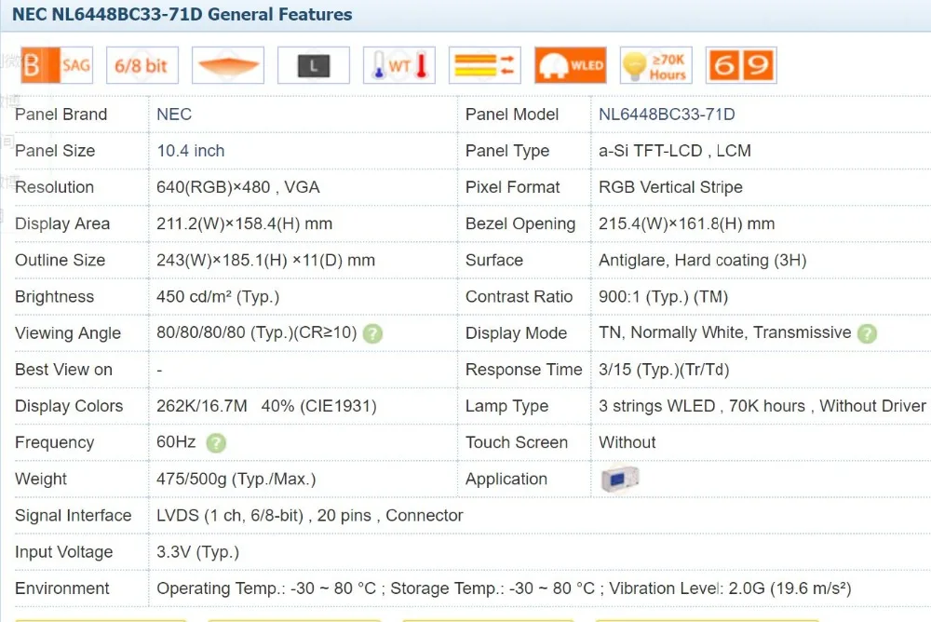This screenshot has height=622, width=931.
Task: Click the B SAG feature badge icon
Action: pyautogui.click(x=57, y=65)
